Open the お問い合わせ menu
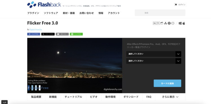The image size is (211, 104). [87, 13]
